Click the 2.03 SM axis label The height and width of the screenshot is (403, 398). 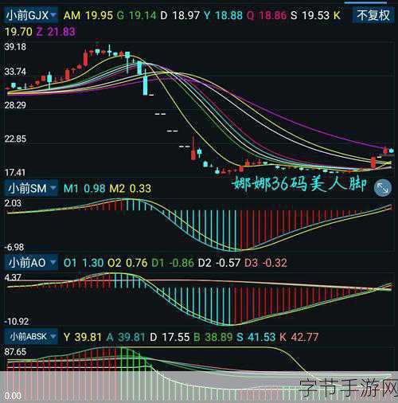click(13, 203)
